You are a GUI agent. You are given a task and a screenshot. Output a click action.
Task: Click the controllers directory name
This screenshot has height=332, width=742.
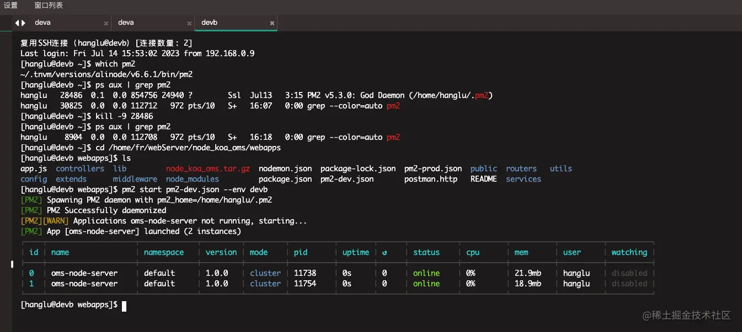pyautogui.click(x=80, y=168)
